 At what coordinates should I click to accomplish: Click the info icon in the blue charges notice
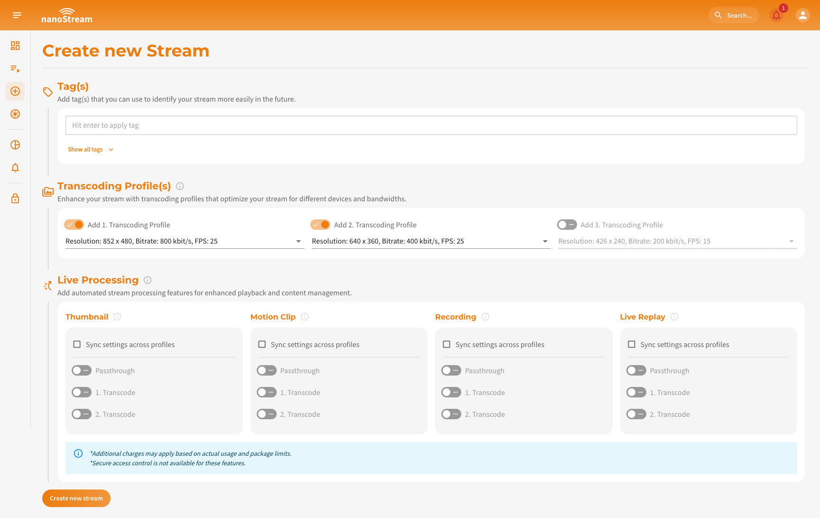click(78, 453)
